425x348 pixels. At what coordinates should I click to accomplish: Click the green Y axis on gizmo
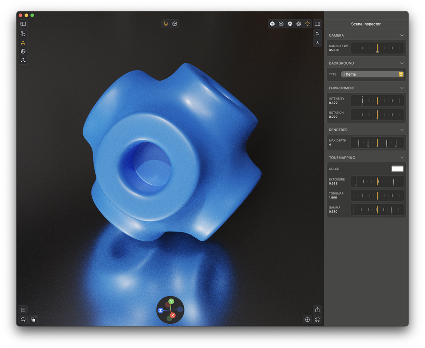tap(171, 302)
